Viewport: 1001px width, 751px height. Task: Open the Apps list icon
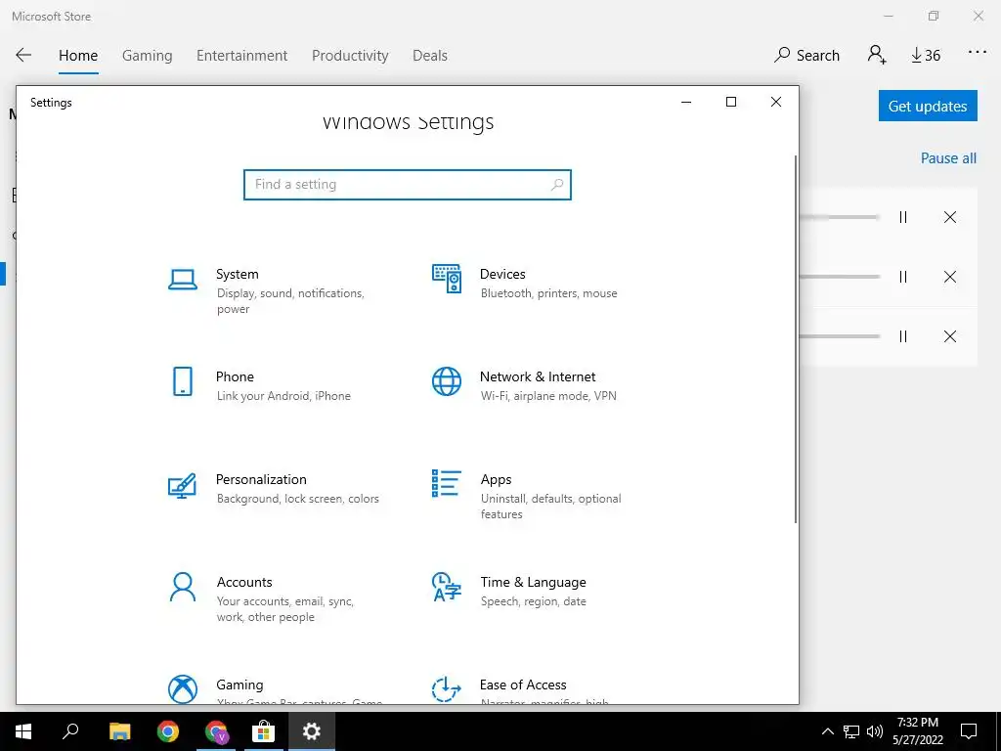[x=446, y=483]
